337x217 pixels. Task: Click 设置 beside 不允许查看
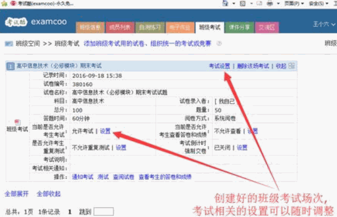(x=253, y=131)
